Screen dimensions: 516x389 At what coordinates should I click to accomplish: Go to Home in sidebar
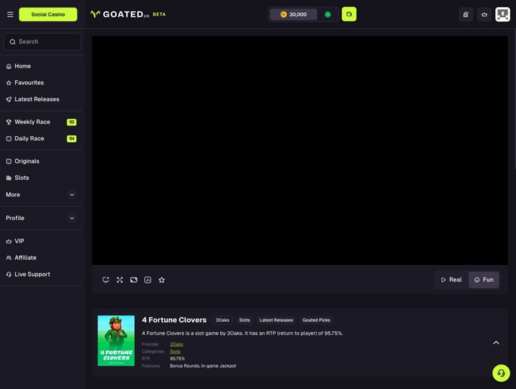pyautogui.click(x=23, y=66)
